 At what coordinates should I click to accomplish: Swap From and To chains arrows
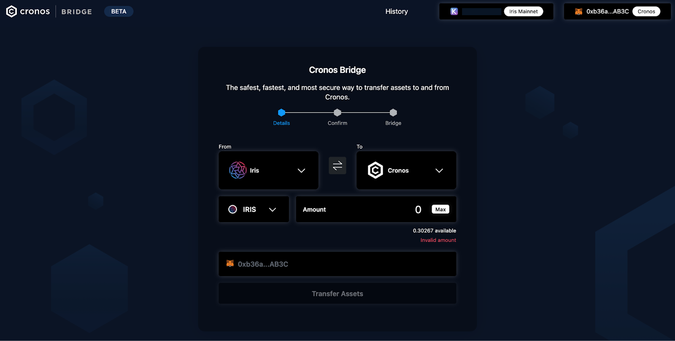click(x=337, y=166)
